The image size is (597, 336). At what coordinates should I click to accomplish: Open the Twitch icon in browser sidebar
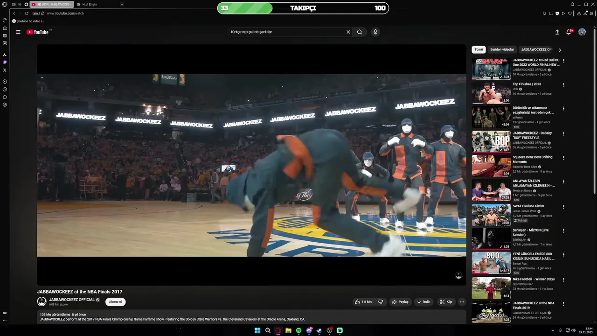5,62
